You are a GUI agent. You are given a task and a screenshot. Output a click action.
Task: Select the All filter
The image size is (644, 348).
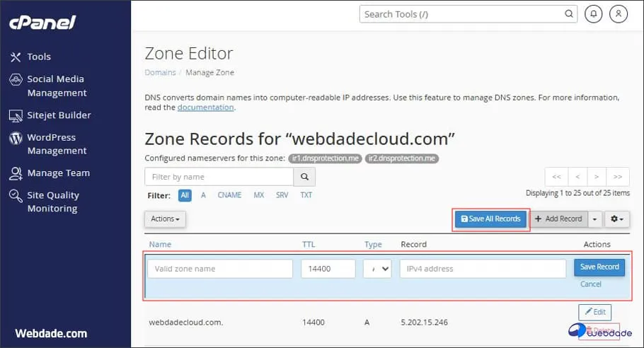[185, 195]
